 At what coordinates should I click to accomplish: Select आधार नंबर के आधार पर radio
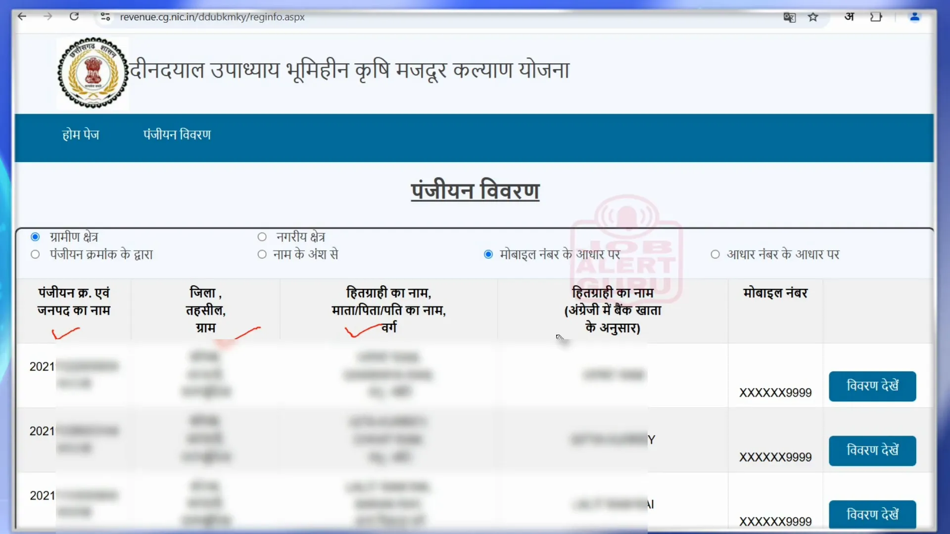(715, 254)
